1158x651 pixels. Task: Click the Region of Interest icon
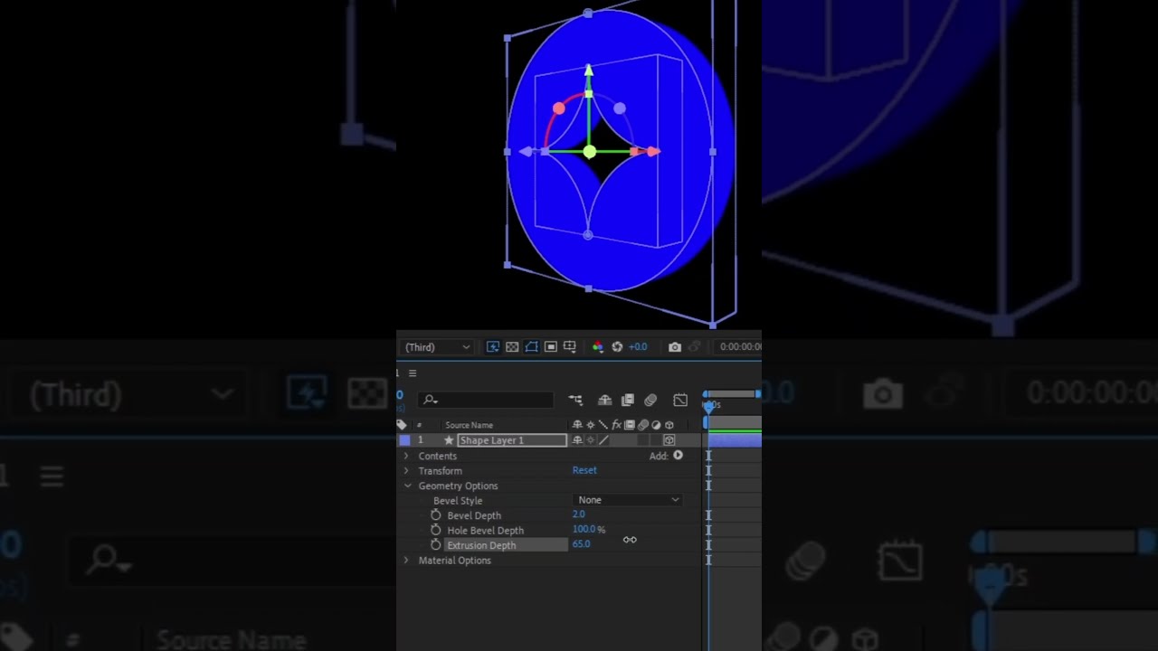[550, 347]
